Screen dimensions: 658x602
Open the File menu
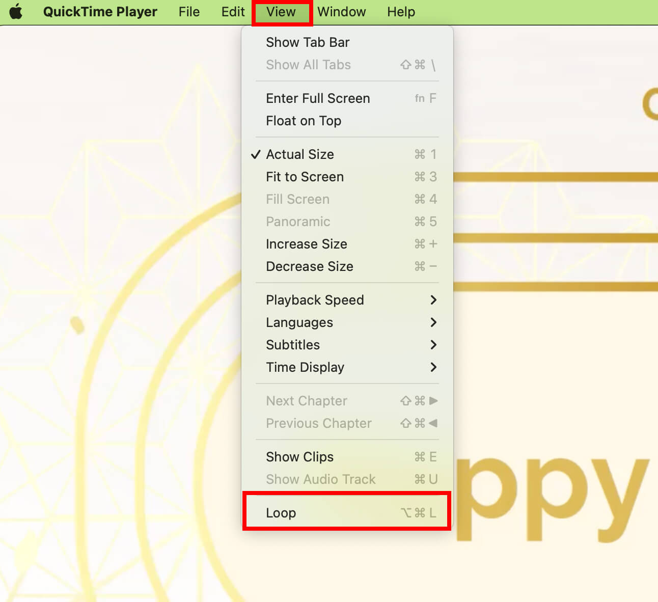[189, 12]
